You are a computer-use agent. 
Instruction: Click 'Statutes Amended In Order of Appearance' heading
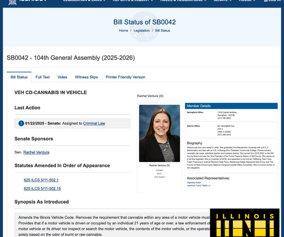pyautogui.click(x=62, y=166)
